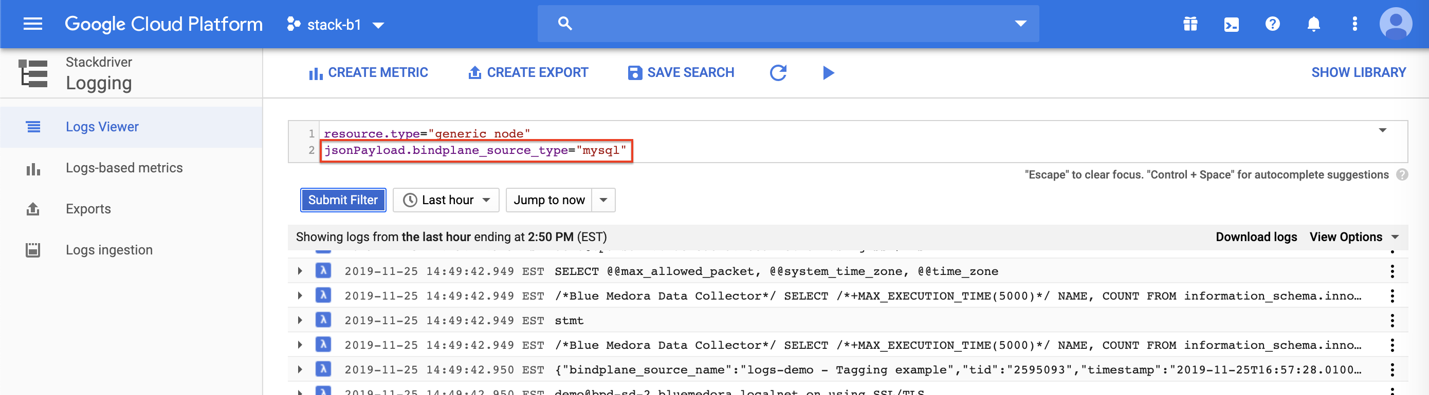Open the top bar three-dot settings menu
The image size is (1429, 395).
(1354, 24)
